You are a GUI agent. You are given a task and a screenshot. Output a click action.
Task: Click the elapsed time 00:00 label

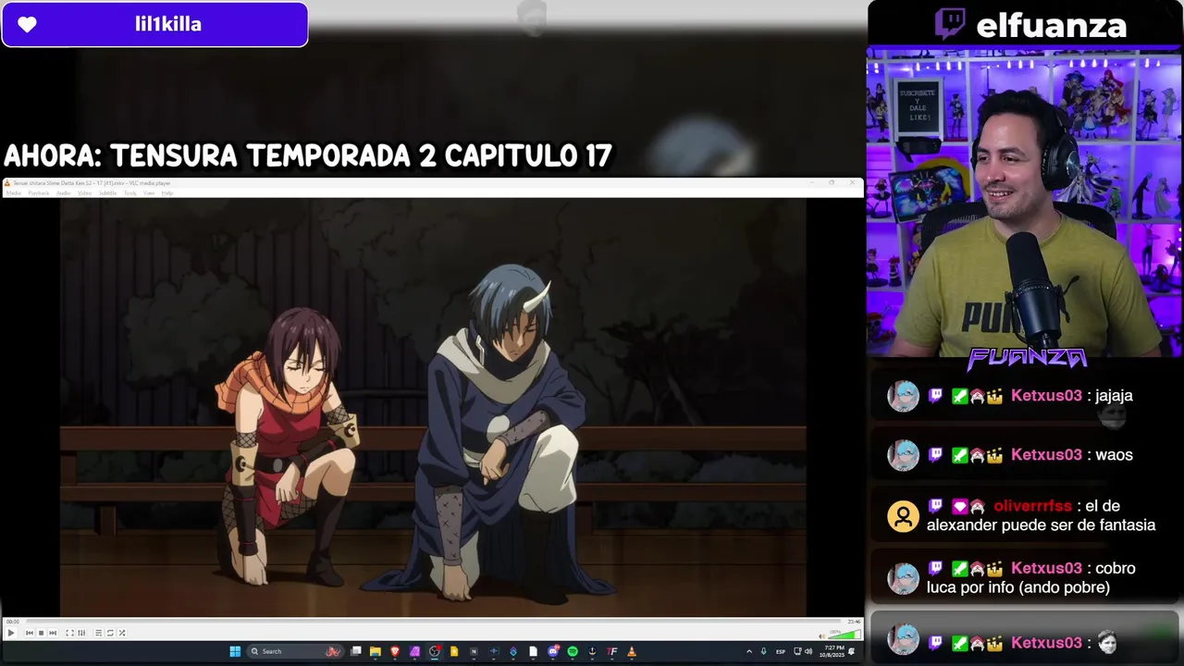pyautogui.click(x=13, y=622)
